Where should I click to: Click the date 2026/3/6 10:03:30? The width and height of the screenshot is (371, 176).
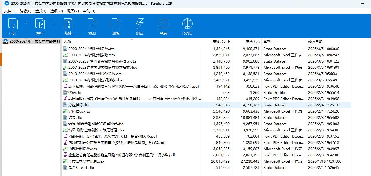tap(324, 49)
